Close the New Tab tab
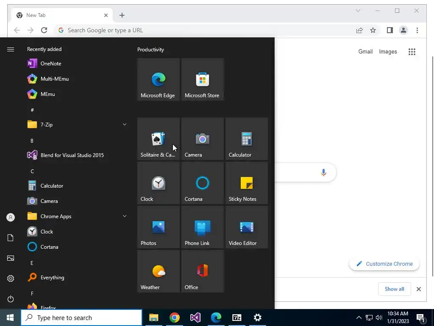The height and width of the screenshot is (326, 434). (106, 15)
